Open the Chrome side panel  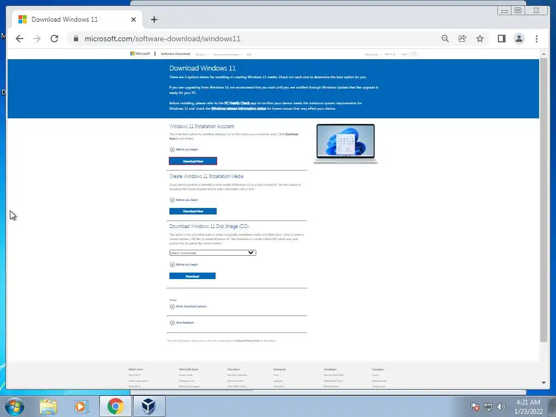(x=501, y=39)
